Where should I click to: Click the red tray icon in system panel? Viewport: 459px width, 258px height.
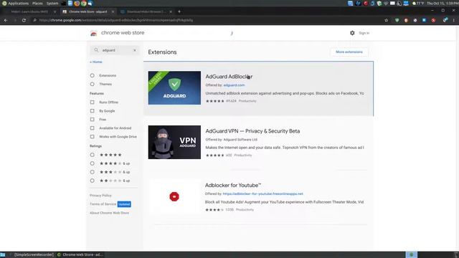click(x=366, y=3)
